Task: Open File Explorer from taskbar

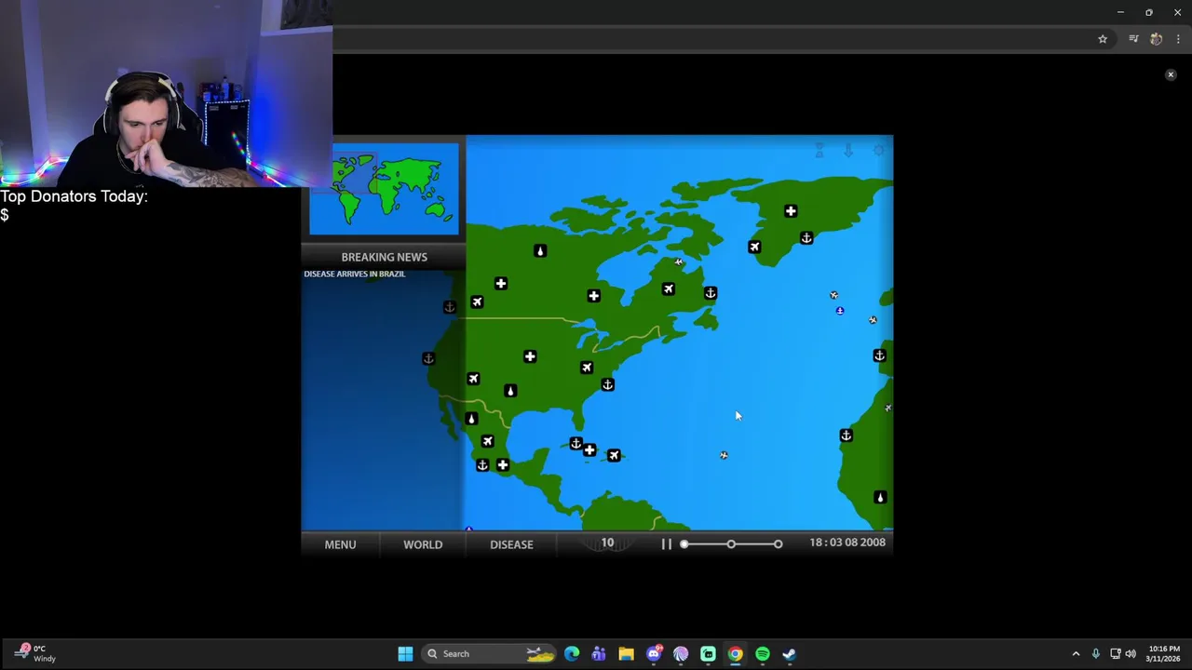Action: point(626,654)
